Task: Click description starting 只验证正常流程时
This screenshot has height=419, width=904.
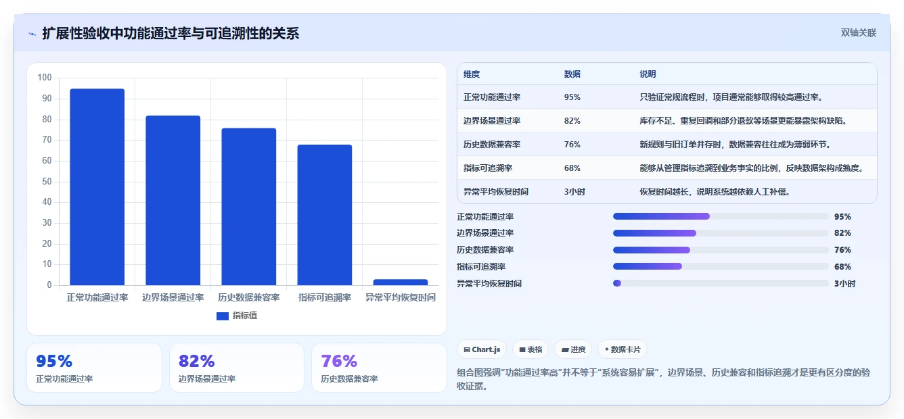Action: (x=731, y=97)
